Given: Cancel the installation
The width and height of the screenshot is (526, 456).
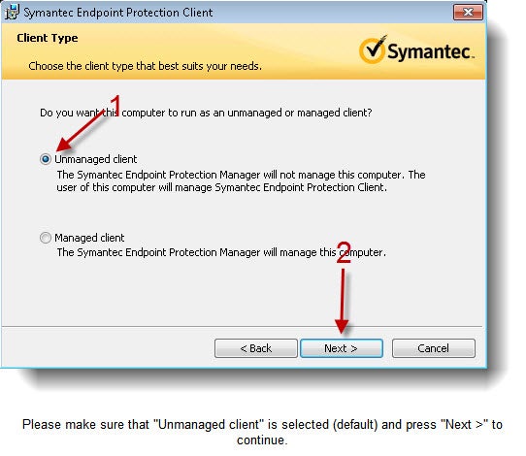Looking at the screenshot, I should [x=434, y=348].
